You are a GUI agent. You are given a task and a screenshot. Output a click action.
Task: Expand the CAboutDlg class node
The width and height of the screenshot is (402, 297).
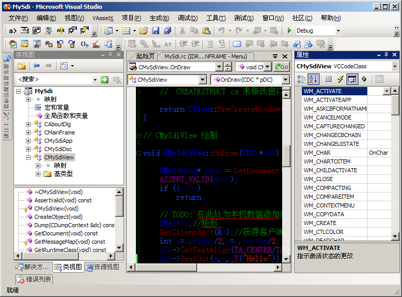click(x=28, y=124)
